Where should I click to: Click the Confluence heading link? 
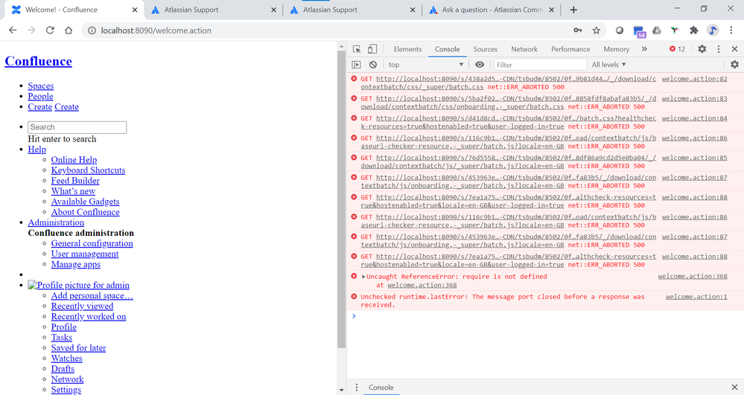pos(39,61)
